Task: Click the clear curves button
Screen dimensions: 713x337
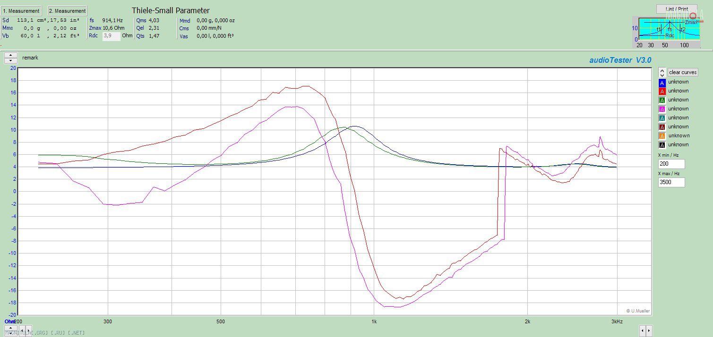Action: (x=683, y=72)
